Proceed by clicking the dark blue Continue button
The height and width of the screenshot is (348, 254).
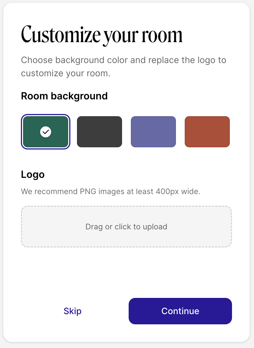(x=180, y=311)
